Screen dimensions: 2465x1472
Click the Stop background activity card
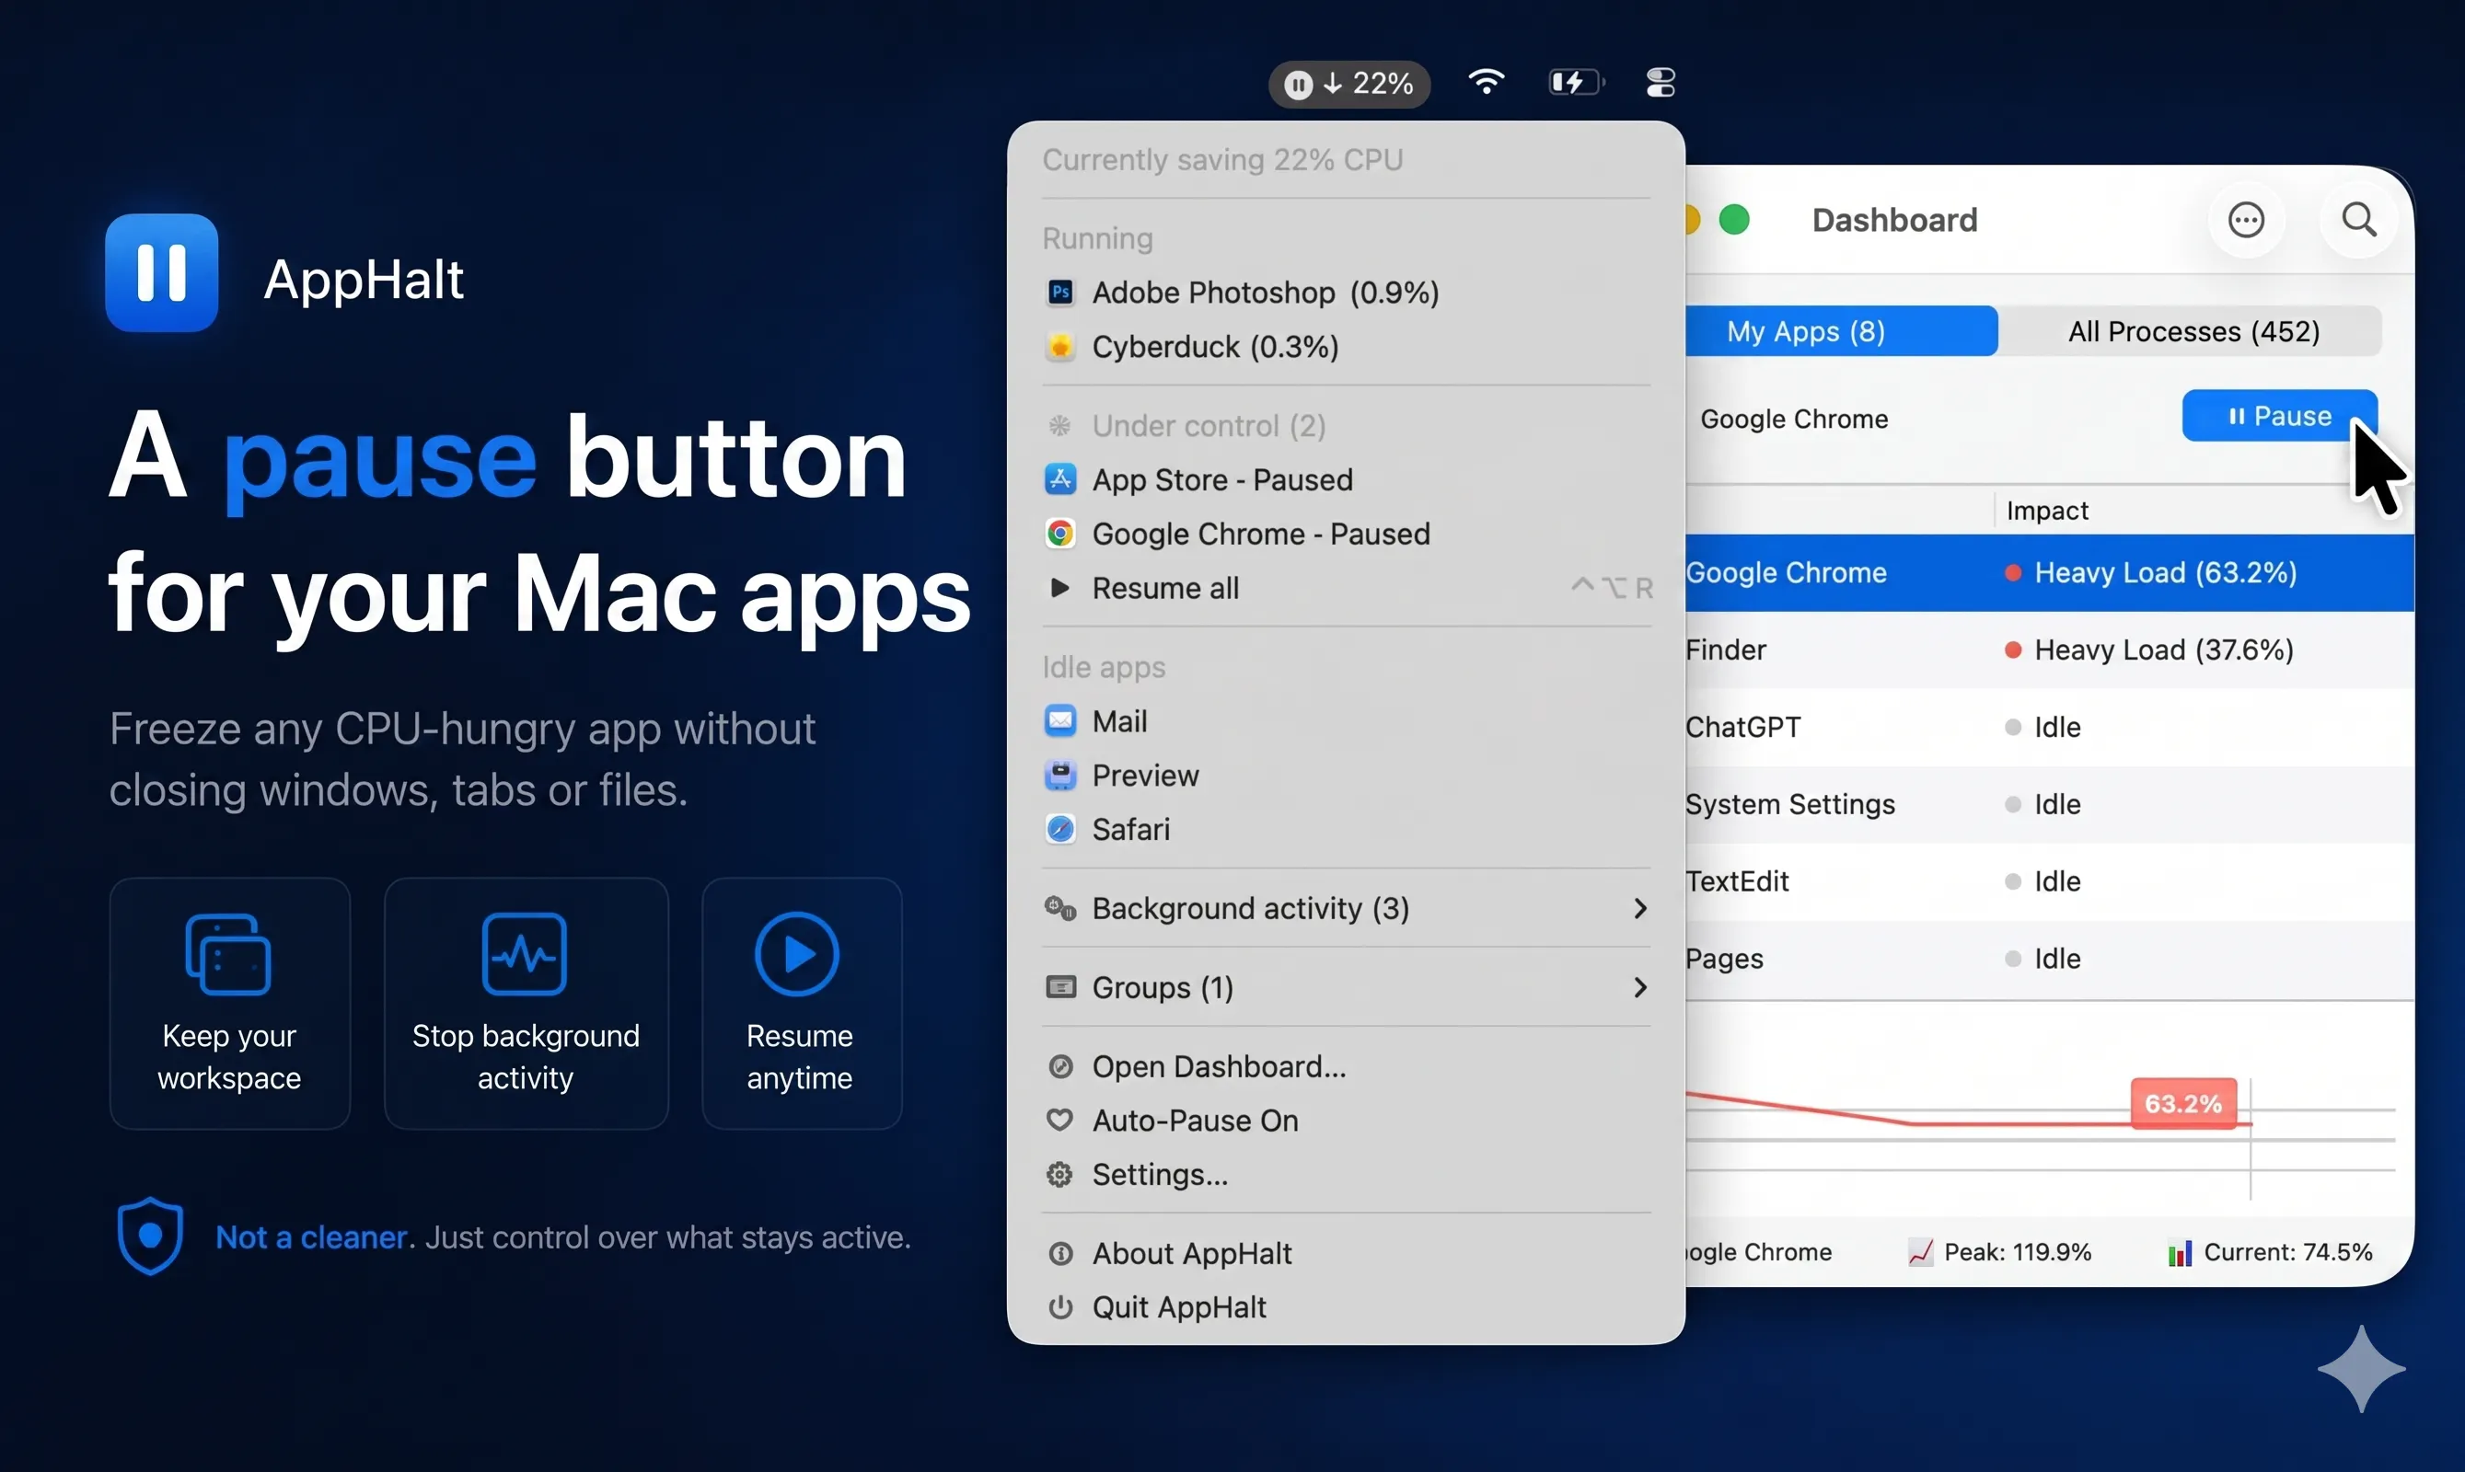[526, 1003]
